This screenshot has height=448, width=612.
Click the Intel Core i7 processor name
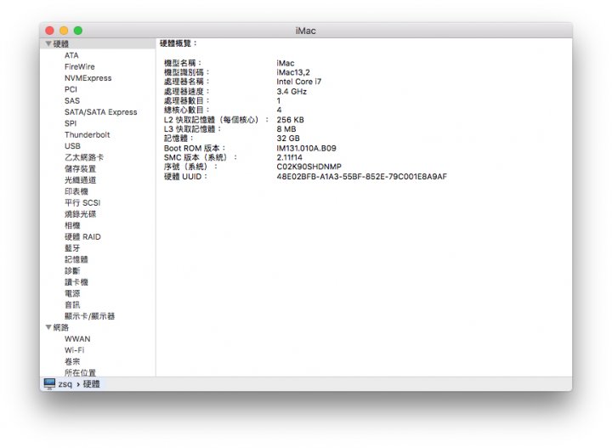[299, 82]
